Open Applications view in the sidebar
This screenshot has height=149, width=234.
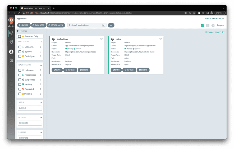(11, 33)
